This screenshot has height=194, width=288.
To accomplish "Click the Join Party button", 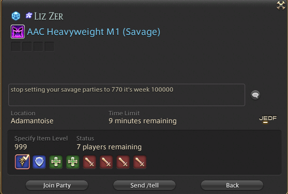I will tap(57, 185).
